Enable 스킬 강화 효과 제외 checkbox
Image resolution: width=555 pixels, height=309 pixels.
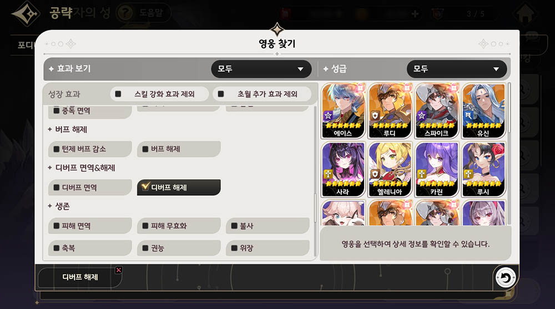[x=159, y=94]
